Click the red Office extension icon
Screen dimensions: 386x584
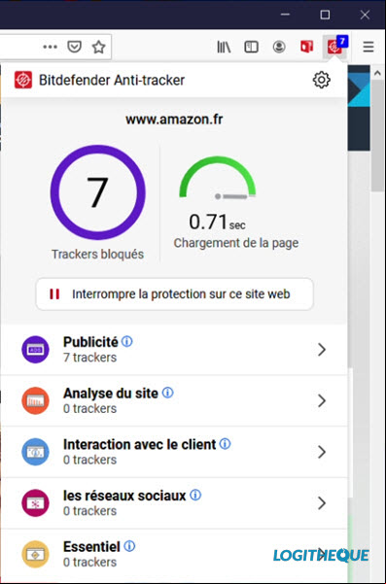tap(306, 47)
